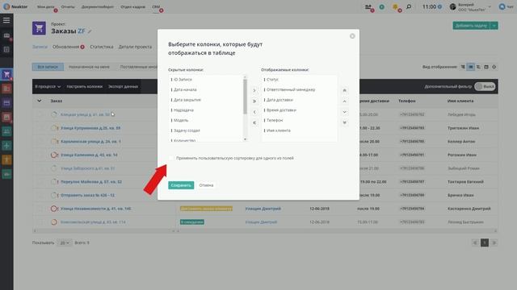
Task: Open the task list icon in header
Action: [x=368, y=7]
